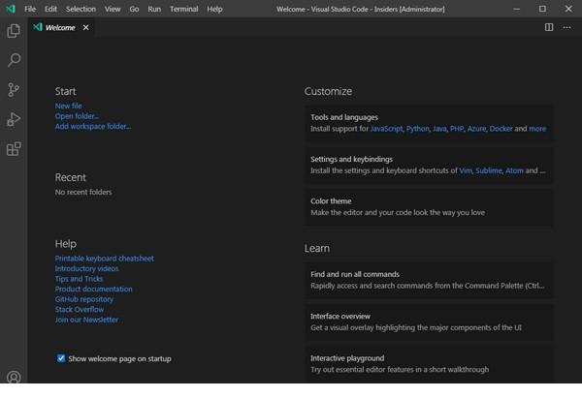Install PHP support link

457,129
